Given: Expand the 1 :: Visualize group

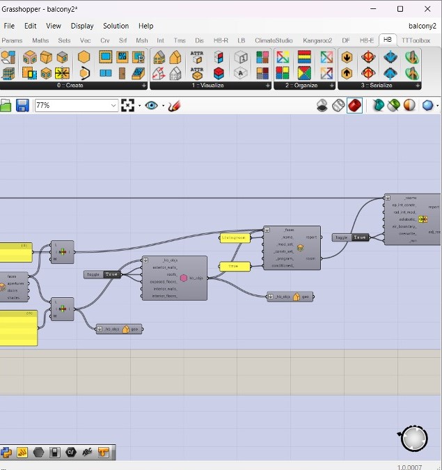Looking at the screenshot, I should 267,86.
